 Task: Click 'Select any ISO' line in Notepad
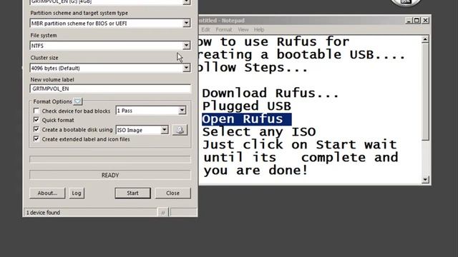click(x=259, y=132)
